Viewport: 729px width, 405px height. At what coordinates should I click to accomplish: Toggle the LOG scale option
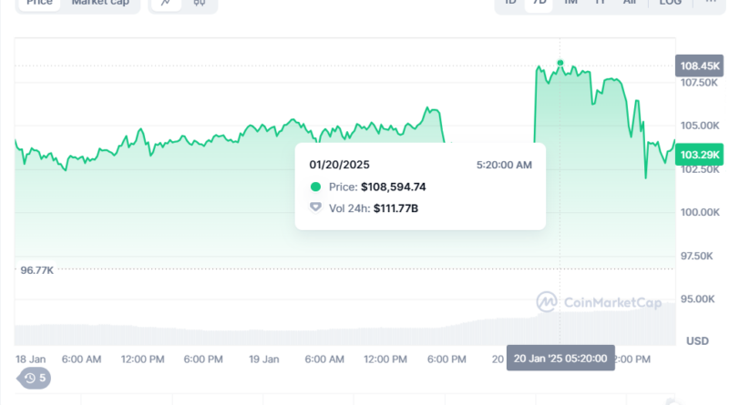[x=670, y=3]
